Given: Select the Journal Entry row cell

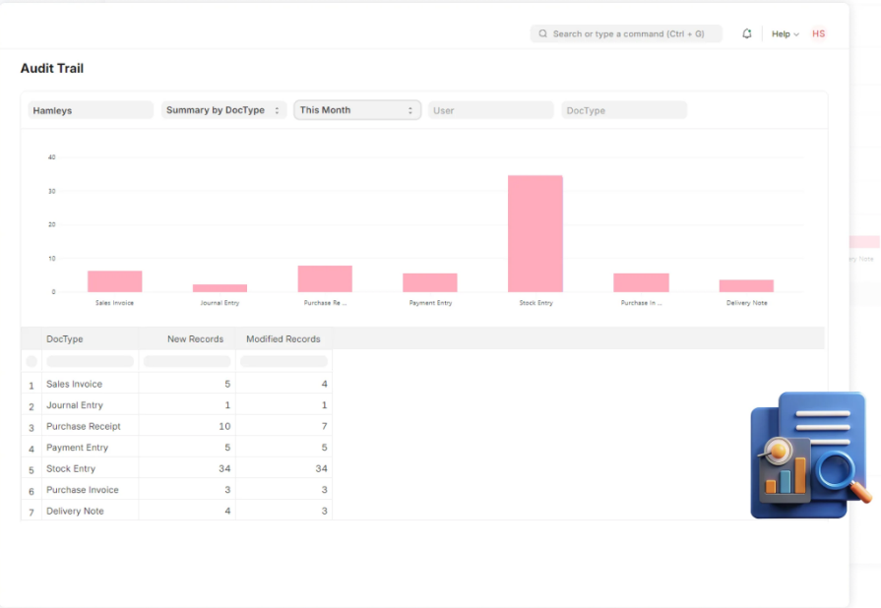Looking at the screenshot, I should (75, 405).
